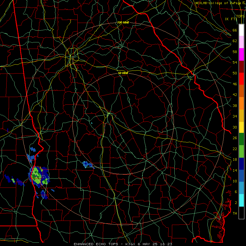Click the small blue echo inside the 50 NMI ring
The width and height of the screenshot is (246, 246).
coord(88,165)
